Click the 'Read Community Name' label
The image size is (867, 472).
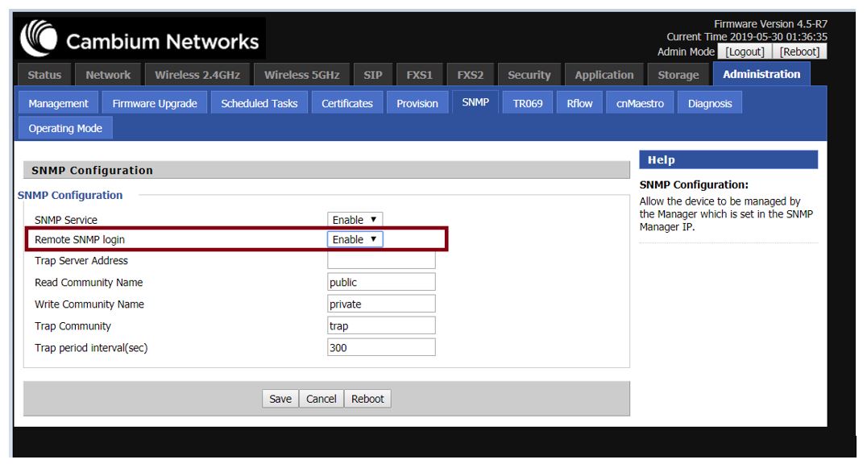pyautogui.click(x=89, y=283)
